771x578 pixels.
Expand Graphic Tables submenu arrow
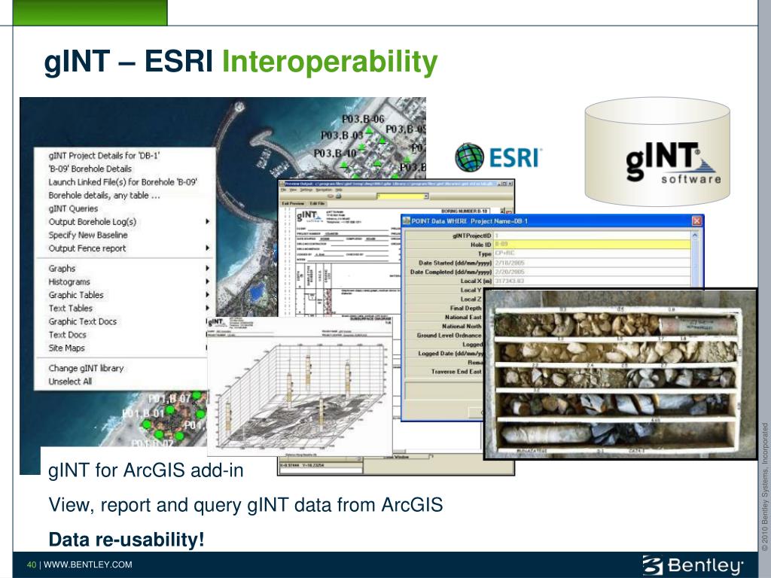pos(208,295)
